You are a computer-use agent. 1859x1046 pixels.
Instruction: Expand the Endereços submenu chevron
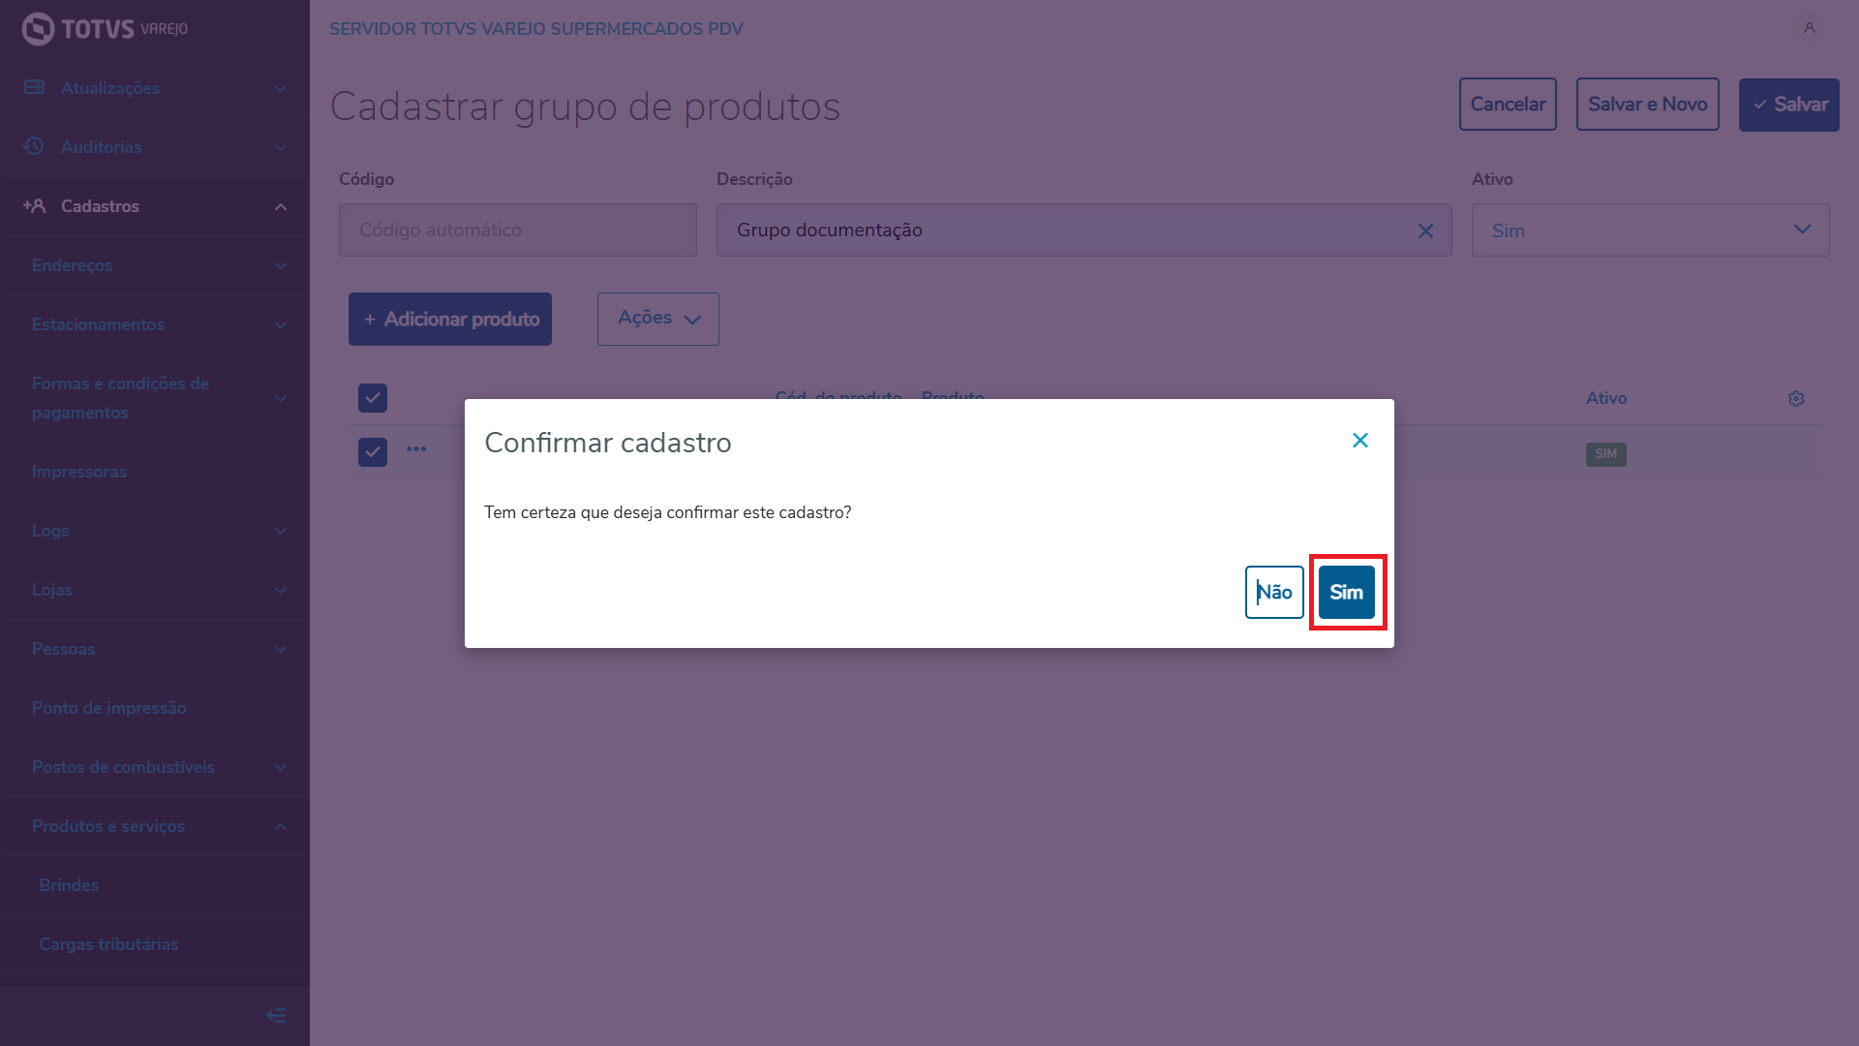[x=281, y=265]
